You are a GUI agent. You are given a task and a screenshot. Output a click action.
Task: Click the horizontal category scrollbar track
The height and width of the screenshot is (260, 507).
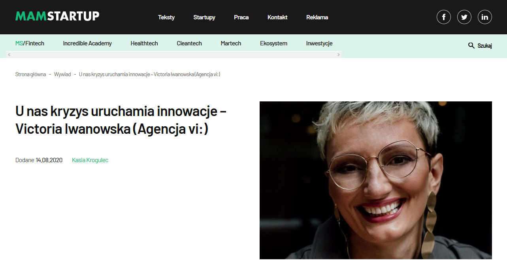click(174, 54)
